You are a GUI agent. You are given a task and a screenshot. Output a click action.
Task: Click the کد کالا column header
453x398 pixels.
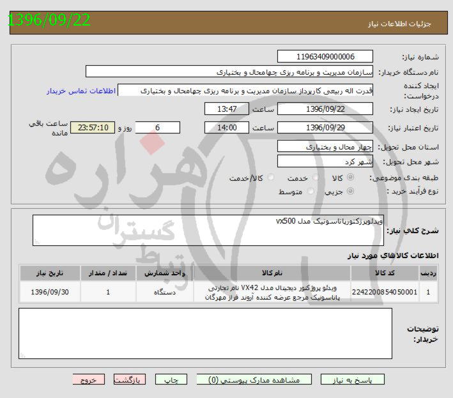point(385,273)
